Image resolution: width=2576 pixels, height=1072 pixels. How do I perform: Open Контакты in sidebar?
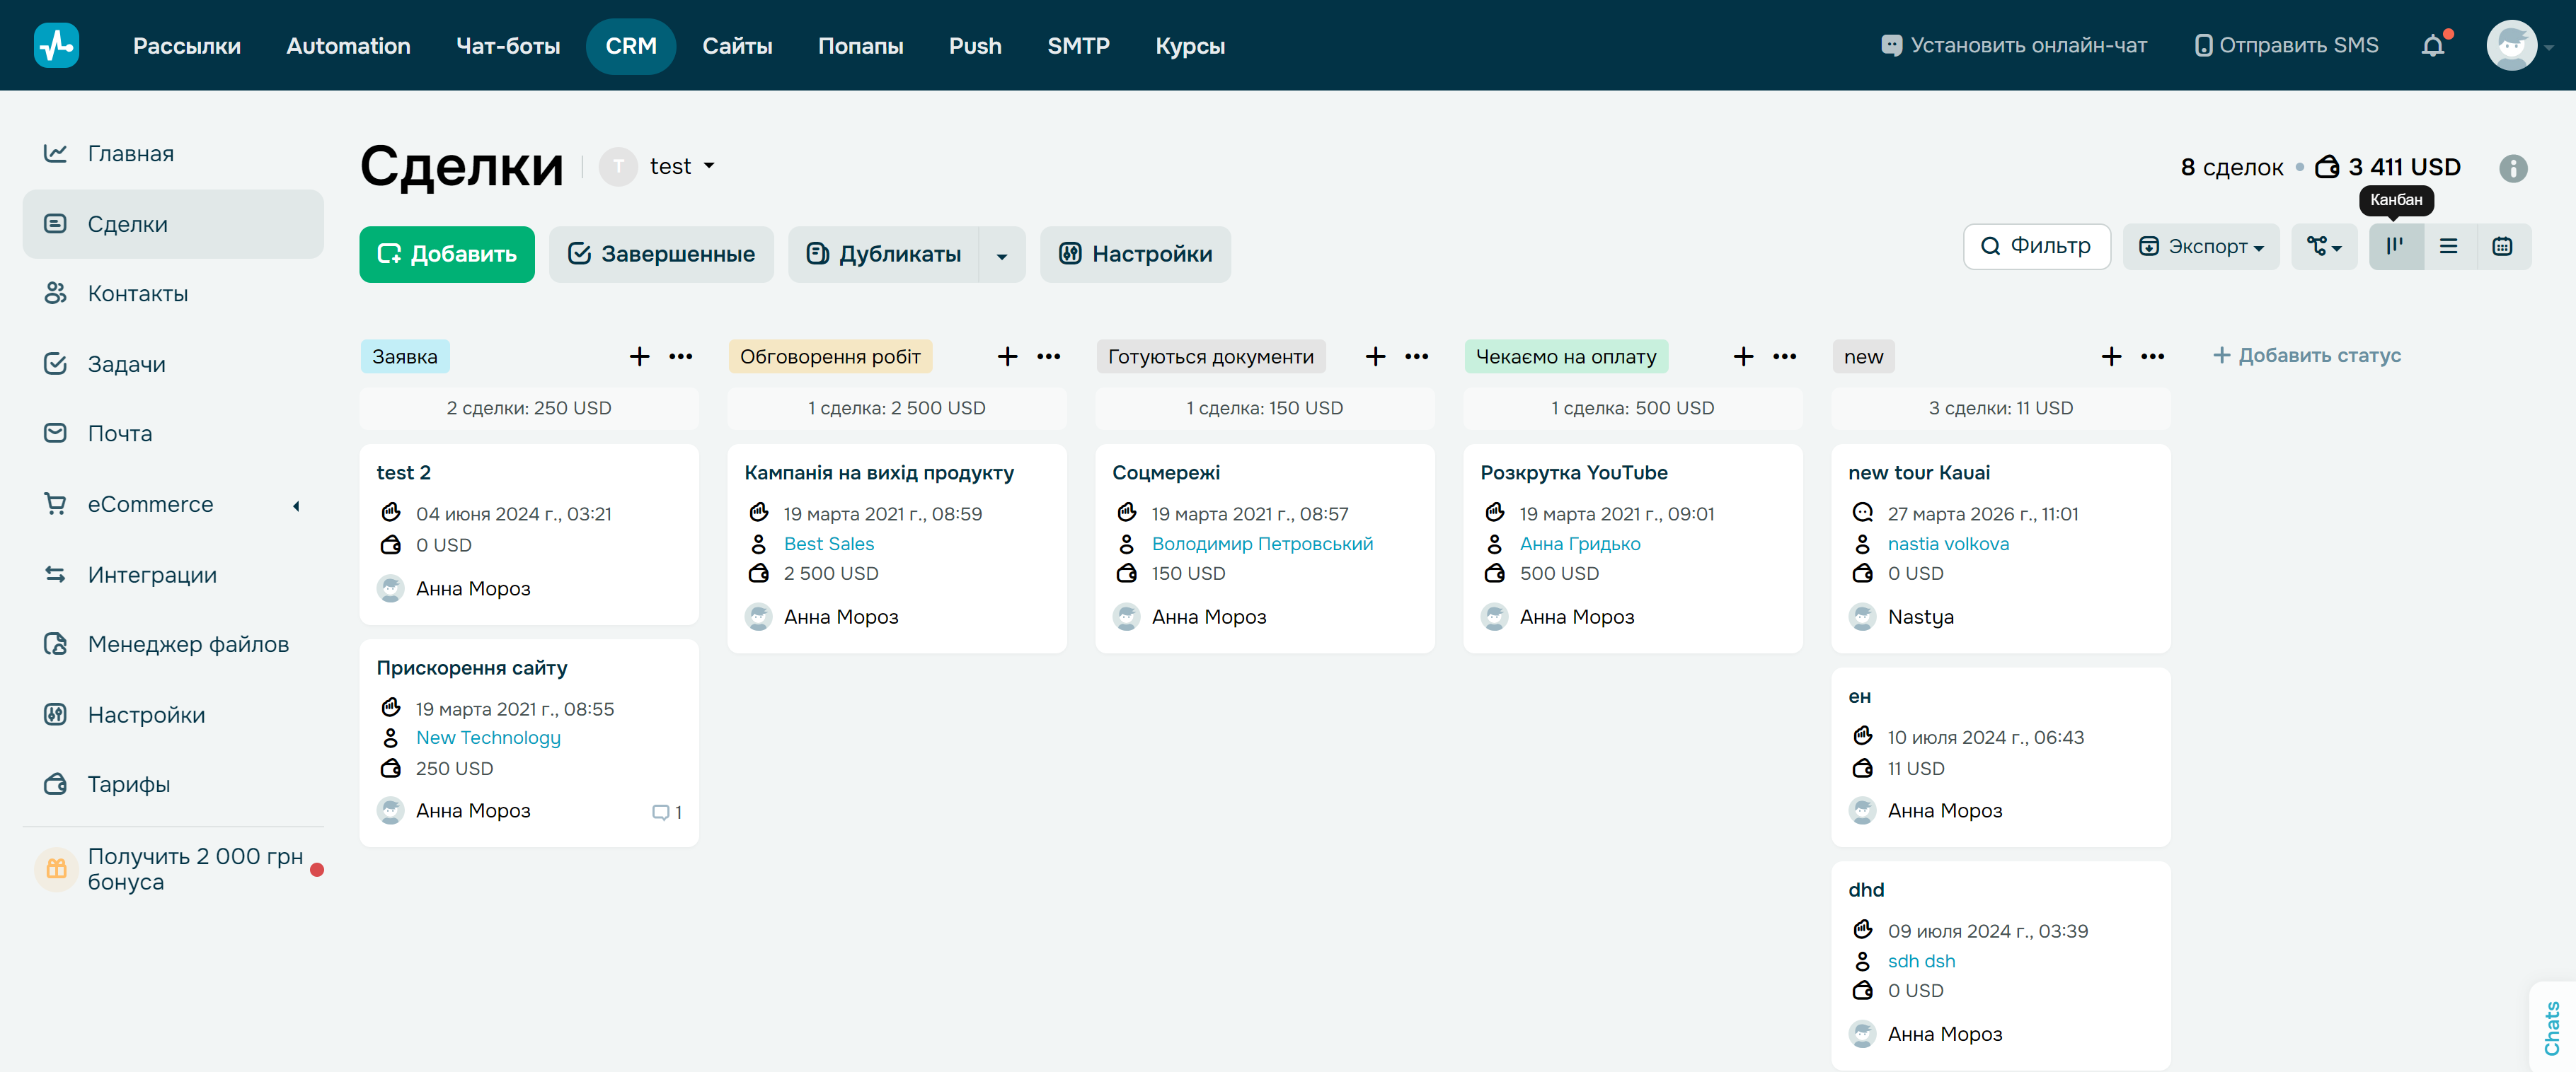pos(173,293)
